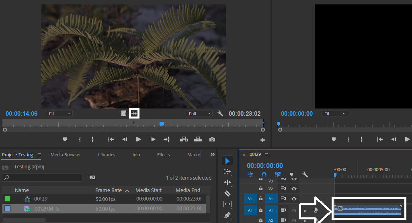
Task: Switch to the Info tab
Action: pyautogui.click(x=136, y=155)
